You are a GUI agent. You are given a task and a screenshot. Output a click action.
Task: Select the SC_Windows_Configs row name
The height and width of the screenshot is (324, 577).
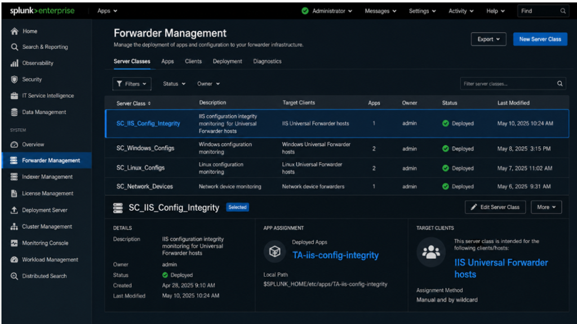(145, 148)
